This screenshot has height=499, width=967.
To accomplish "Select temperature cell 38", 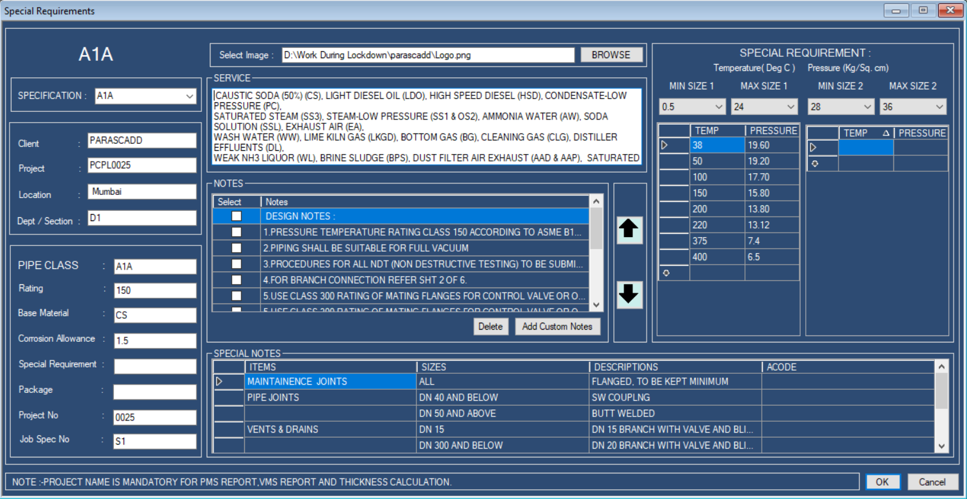I will coord(717,146).
